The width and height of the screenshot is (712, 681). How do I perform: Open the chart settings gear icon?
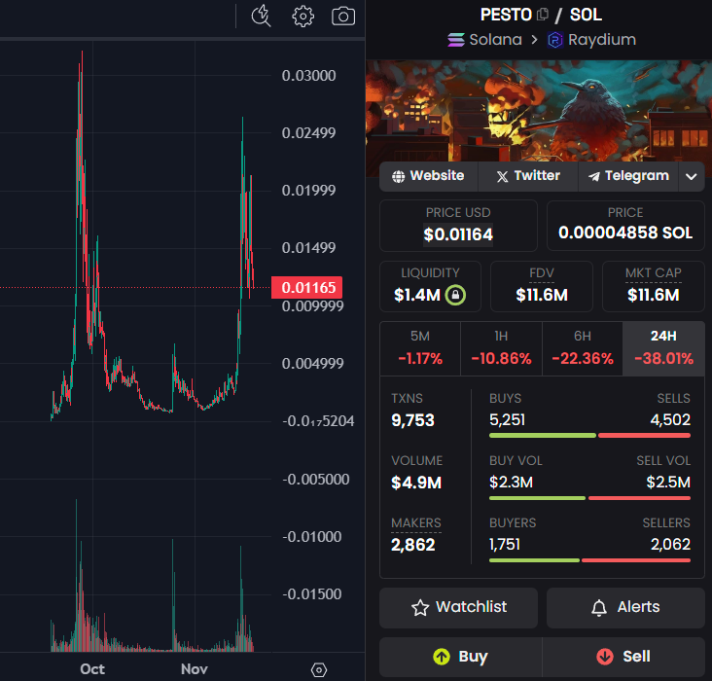[303, 17]
